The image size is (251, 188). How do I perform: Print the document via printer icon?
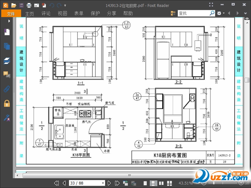[29, 5]
